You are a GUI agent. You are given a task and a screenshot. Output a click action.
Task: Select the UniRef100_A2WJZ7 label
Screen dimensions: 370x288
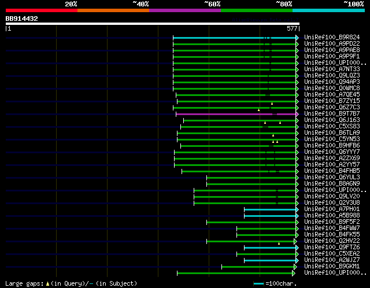click(332, 260)
